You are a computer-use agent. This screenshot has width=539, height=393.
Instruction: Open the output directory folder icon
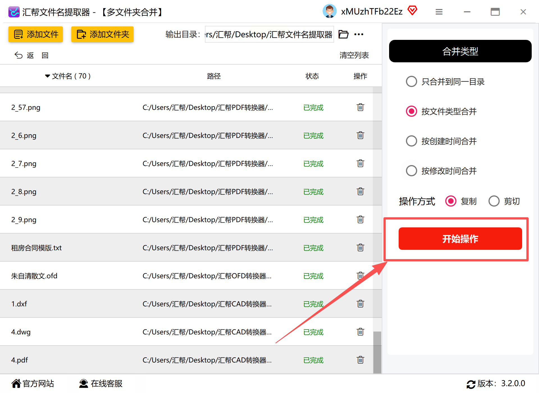[x=343, y=34]
